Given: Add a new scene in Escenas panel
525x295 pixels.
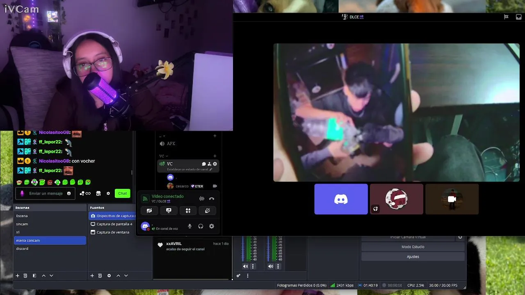Looking at the screenshot, I should tap(17, 276).
